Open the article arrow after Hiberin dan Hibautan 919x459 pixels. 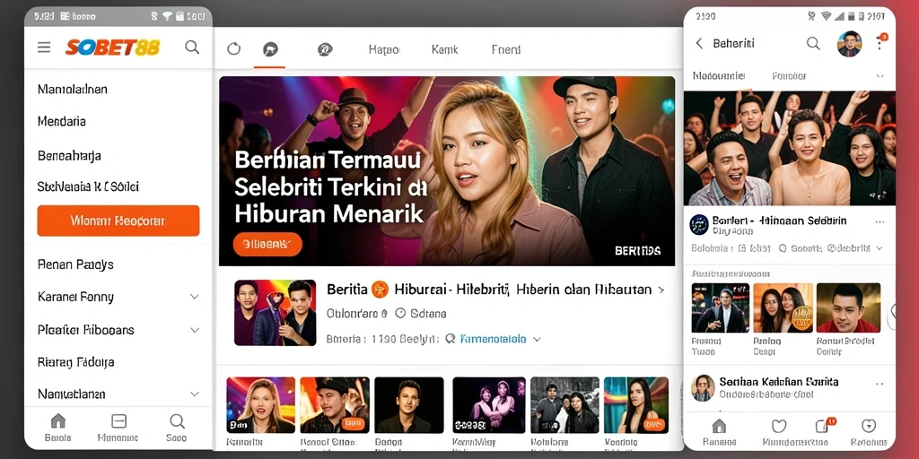[x=661, y=290]
